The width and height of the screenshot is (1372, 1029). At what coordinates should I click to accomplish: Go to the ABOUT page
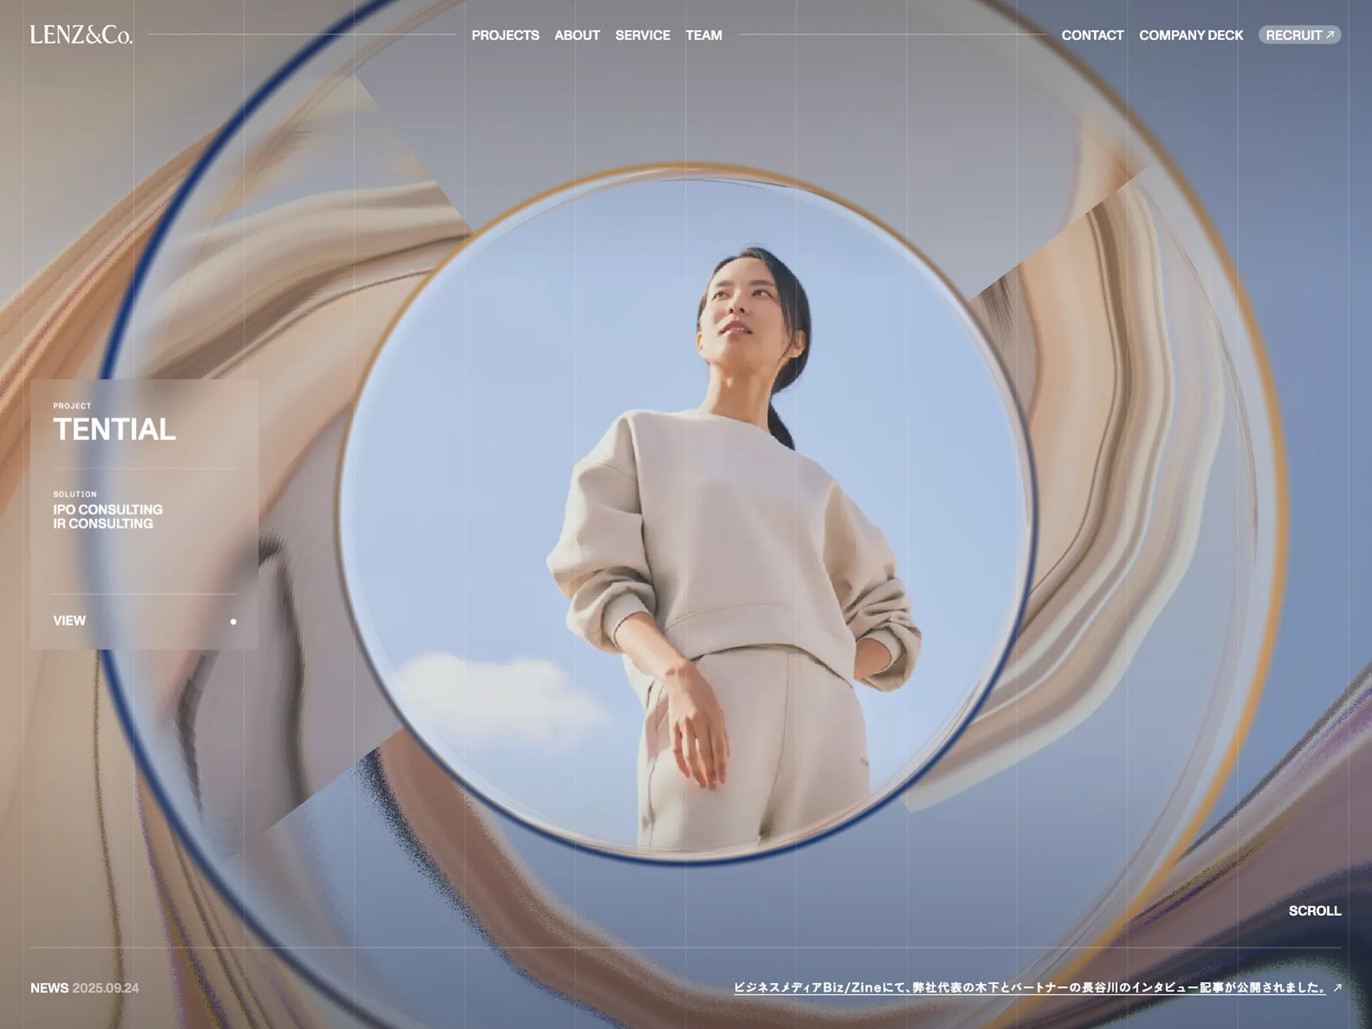coord(577,35)
